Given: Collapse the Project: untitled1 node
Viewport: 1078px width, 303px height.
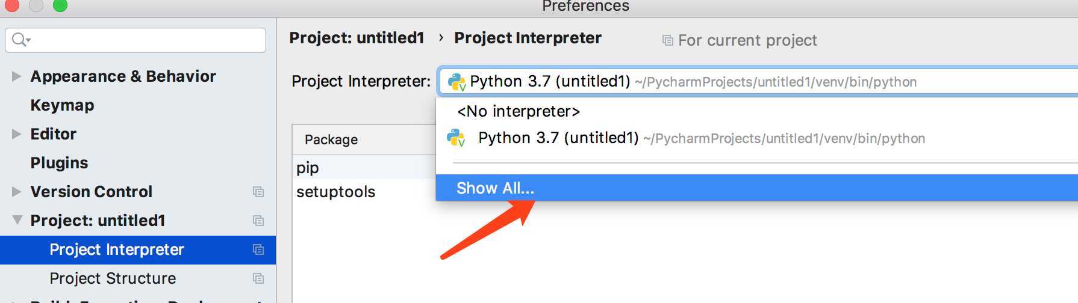Looking at the screenshot, I should coord(17,220).
